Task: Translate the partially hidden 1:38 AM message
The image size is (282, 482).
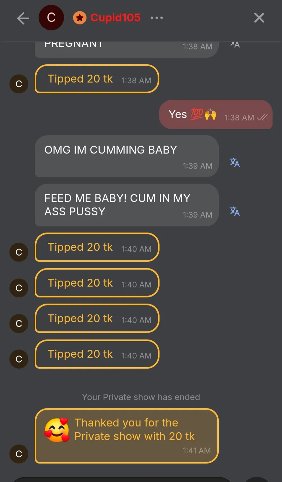Action: click(235, 45)
